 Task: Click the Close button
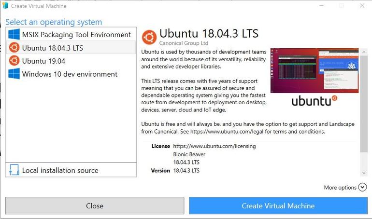point(95,205)
